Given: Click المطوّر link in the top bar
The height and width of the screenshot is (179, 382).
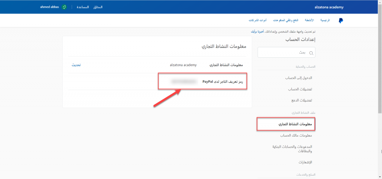Looking at the screenshot, I should pos(98,7).
